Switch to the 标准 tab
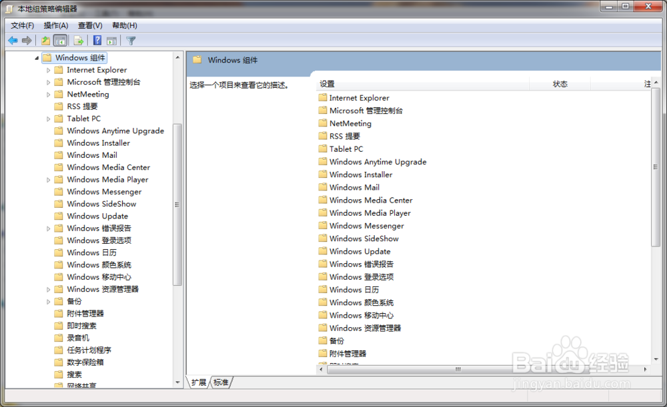 point(221,382)
